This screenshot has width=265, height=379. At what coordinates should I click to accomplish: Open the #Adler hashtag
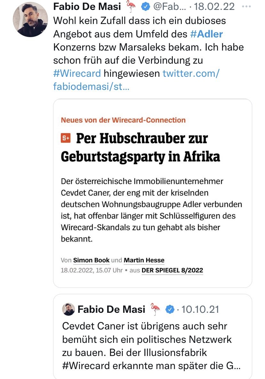point(208,34)
